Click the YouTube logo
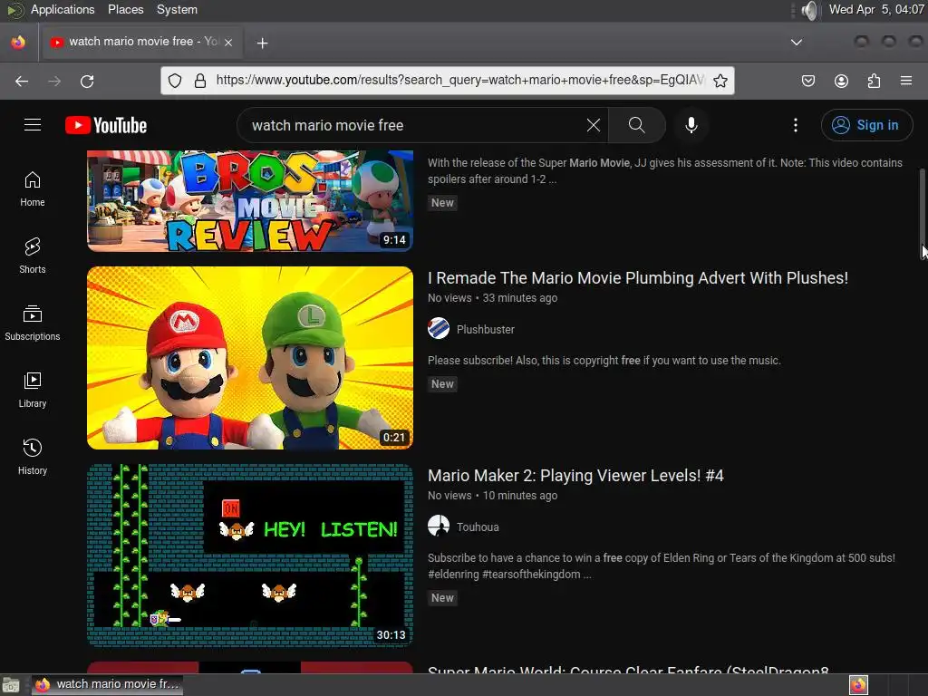 106,125
